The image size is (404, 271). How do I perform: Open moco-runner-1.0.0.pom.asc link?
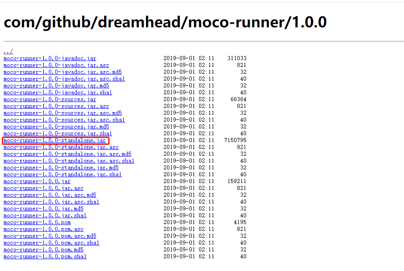click(43, 230)
